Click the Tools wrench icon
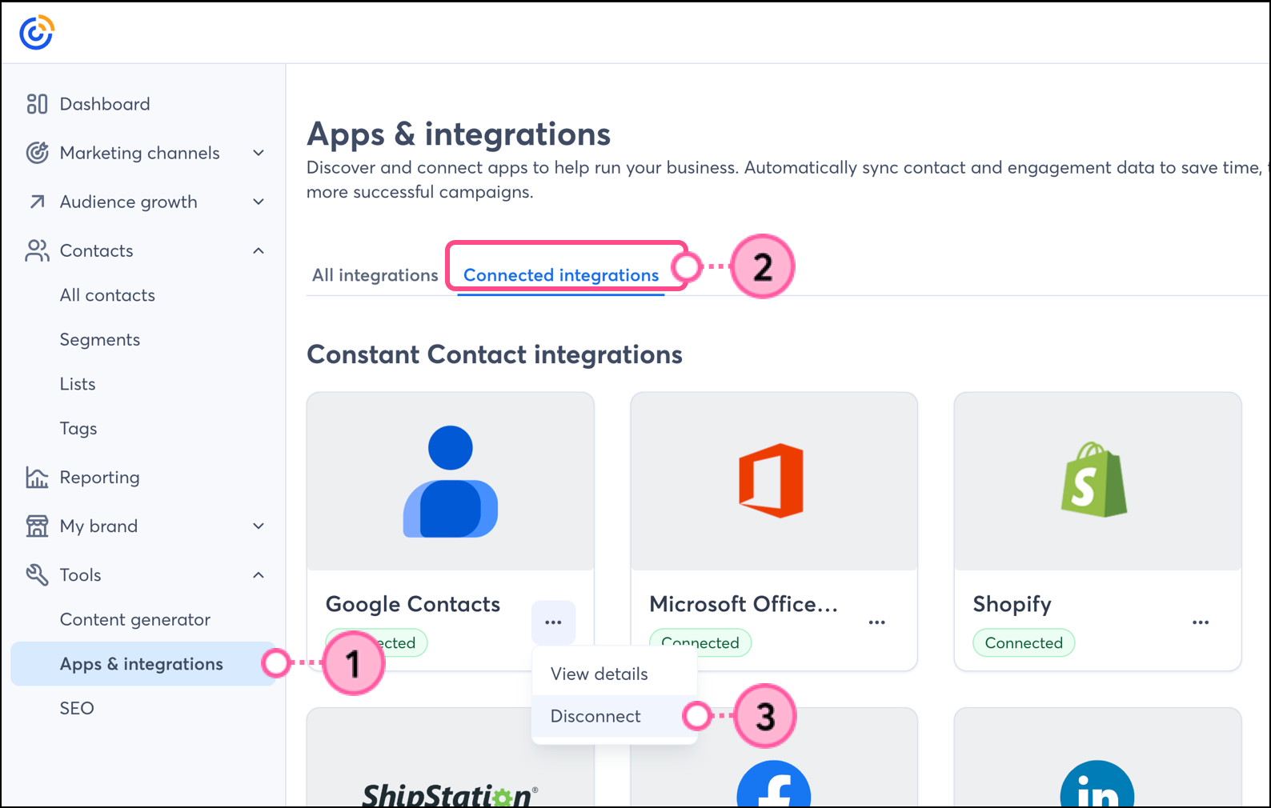Viewport: 1271px width, 808px height. pyautogui.click(x=37, y=575)
